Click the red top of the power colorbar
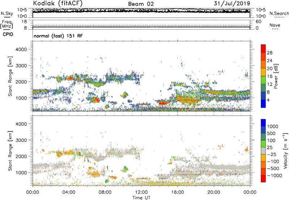The width and height of the screenshot is (289, 200). [x=263, y=48]
